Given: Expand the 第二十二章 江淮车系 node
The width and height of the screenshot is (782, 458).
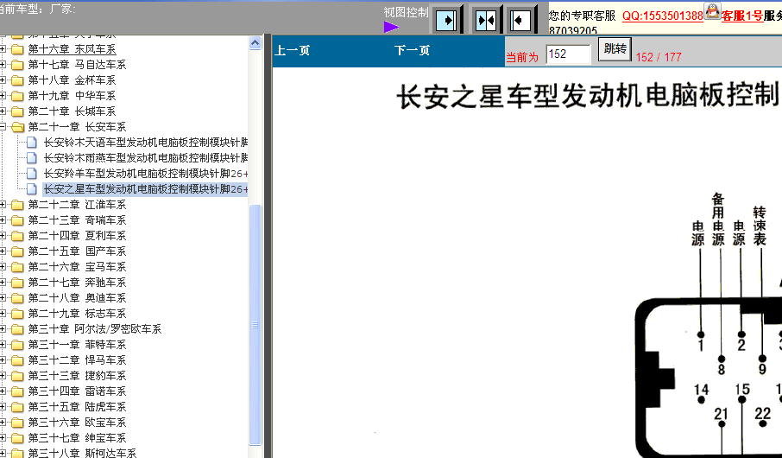Looking at the screenshot, I should pos(3,204).
